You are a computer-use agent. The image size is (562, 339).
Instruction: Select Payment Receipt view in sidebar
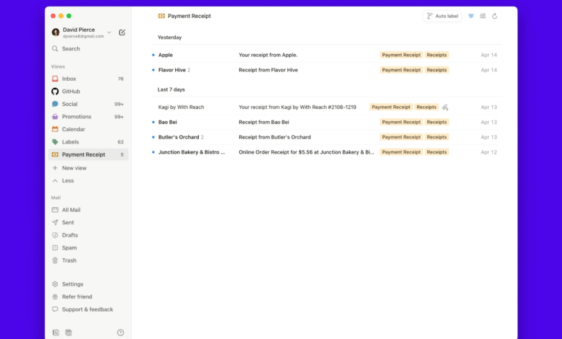point(88,154)
